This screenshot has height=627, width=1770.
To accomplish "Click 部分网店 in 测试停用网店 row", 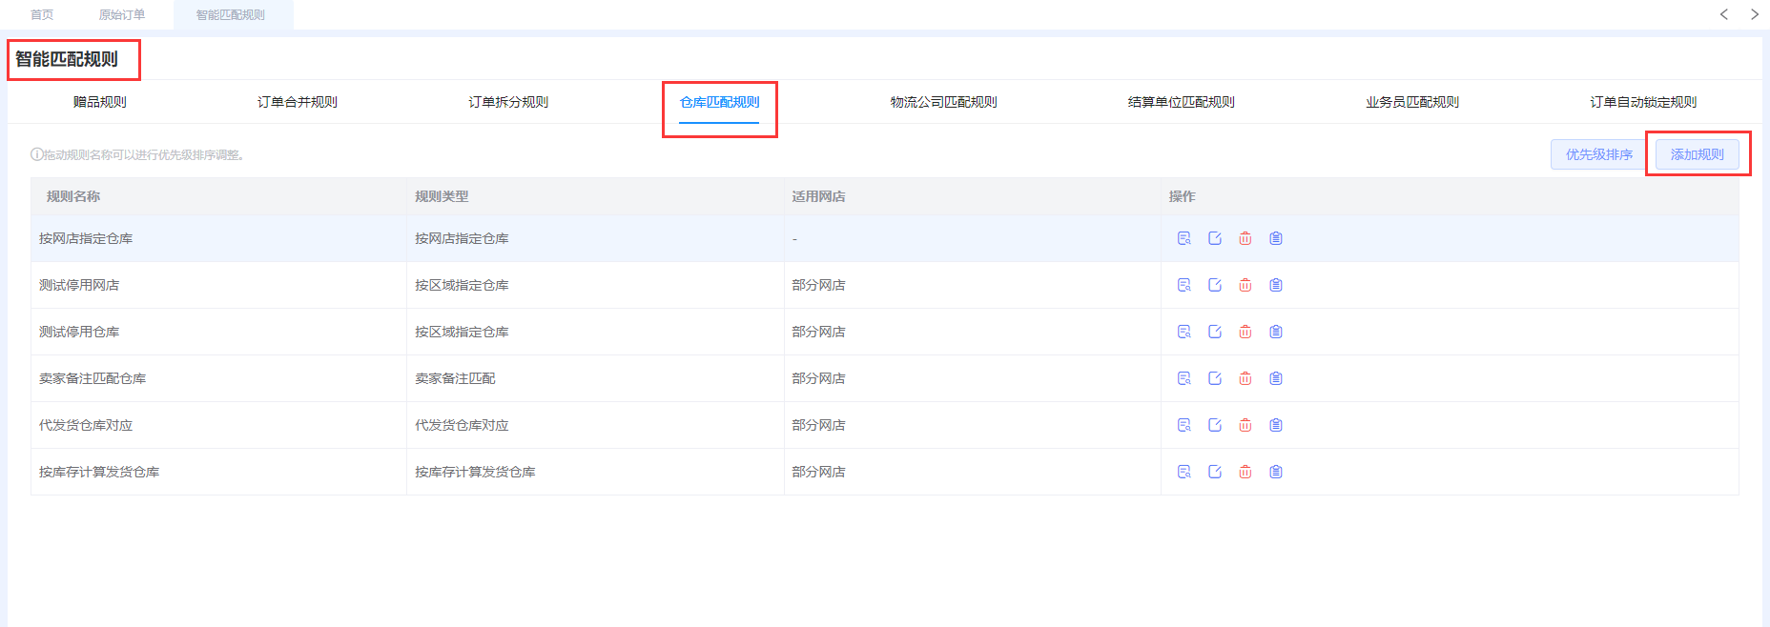I will coord(818,285).
